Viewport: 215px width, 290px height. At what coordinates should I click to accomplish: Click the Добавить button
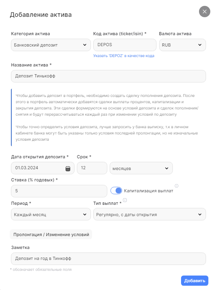(194, 281)
